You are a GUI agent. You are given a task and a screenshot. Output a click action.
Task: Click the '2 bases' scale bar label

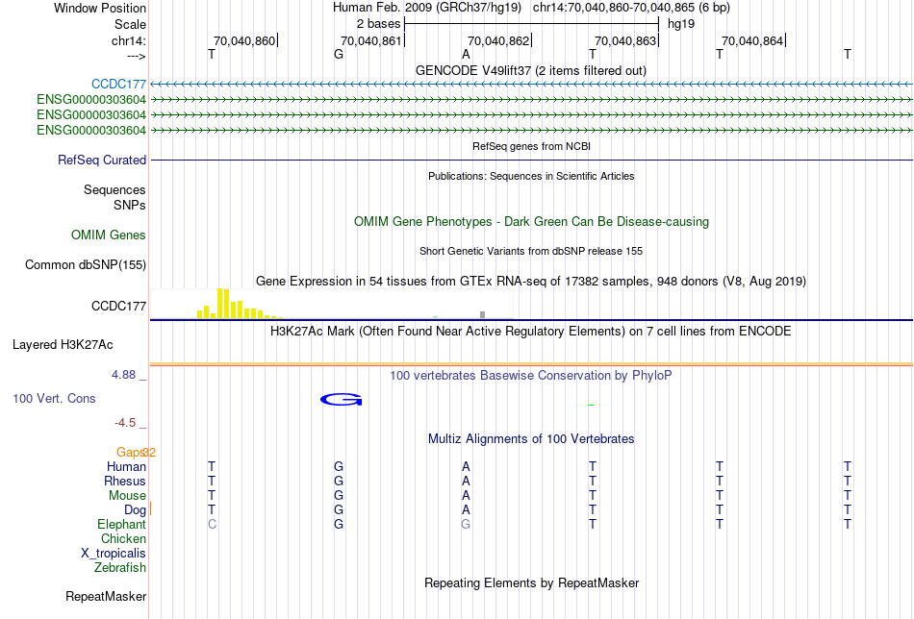pyautogui.click(x=379, y=24)
